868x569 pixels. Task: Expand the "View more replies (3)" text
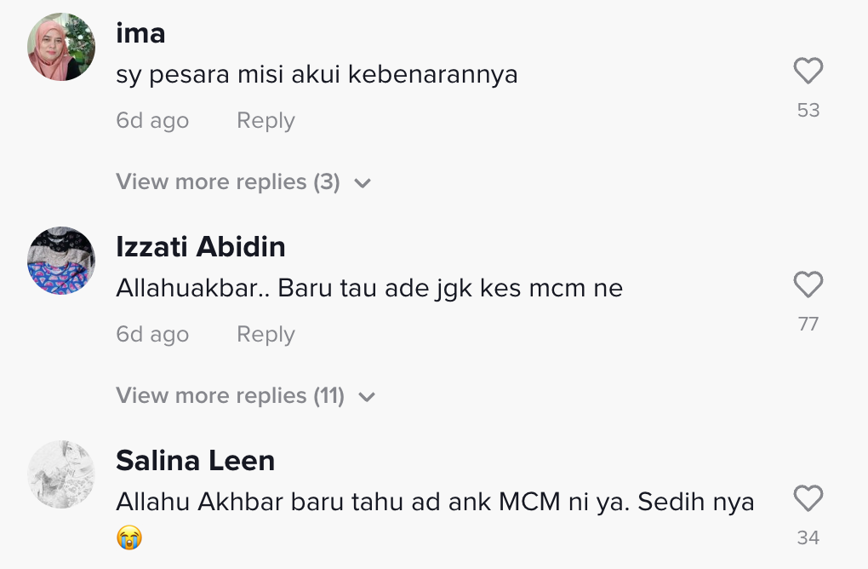tap(227, 182)
